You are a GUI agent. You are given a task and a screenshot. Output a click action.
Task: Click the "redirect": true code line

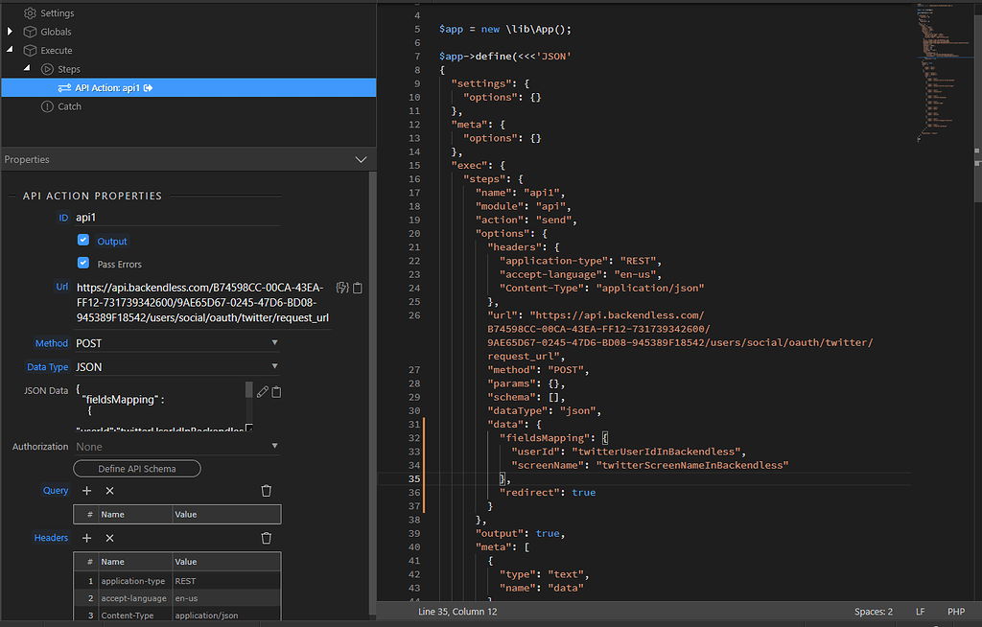pyautogui.click(x=548, y=493)
